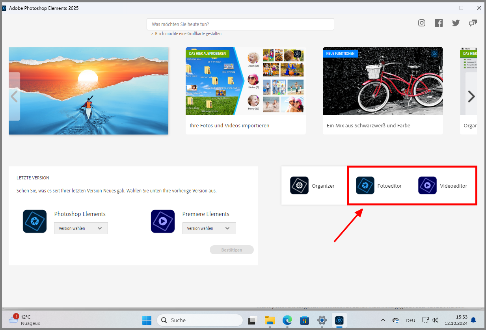Click the Twitter bird icon

click(456, 23)
